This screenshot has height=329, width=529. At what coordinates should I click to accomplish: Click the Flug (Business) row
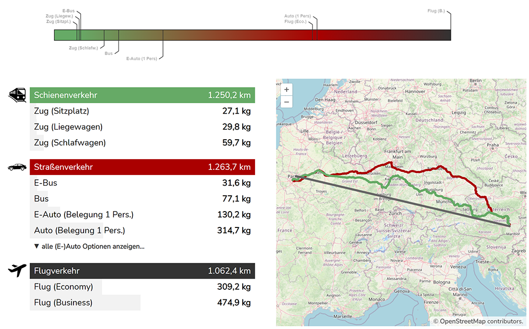pyautogui.click(x=142, y=303)
